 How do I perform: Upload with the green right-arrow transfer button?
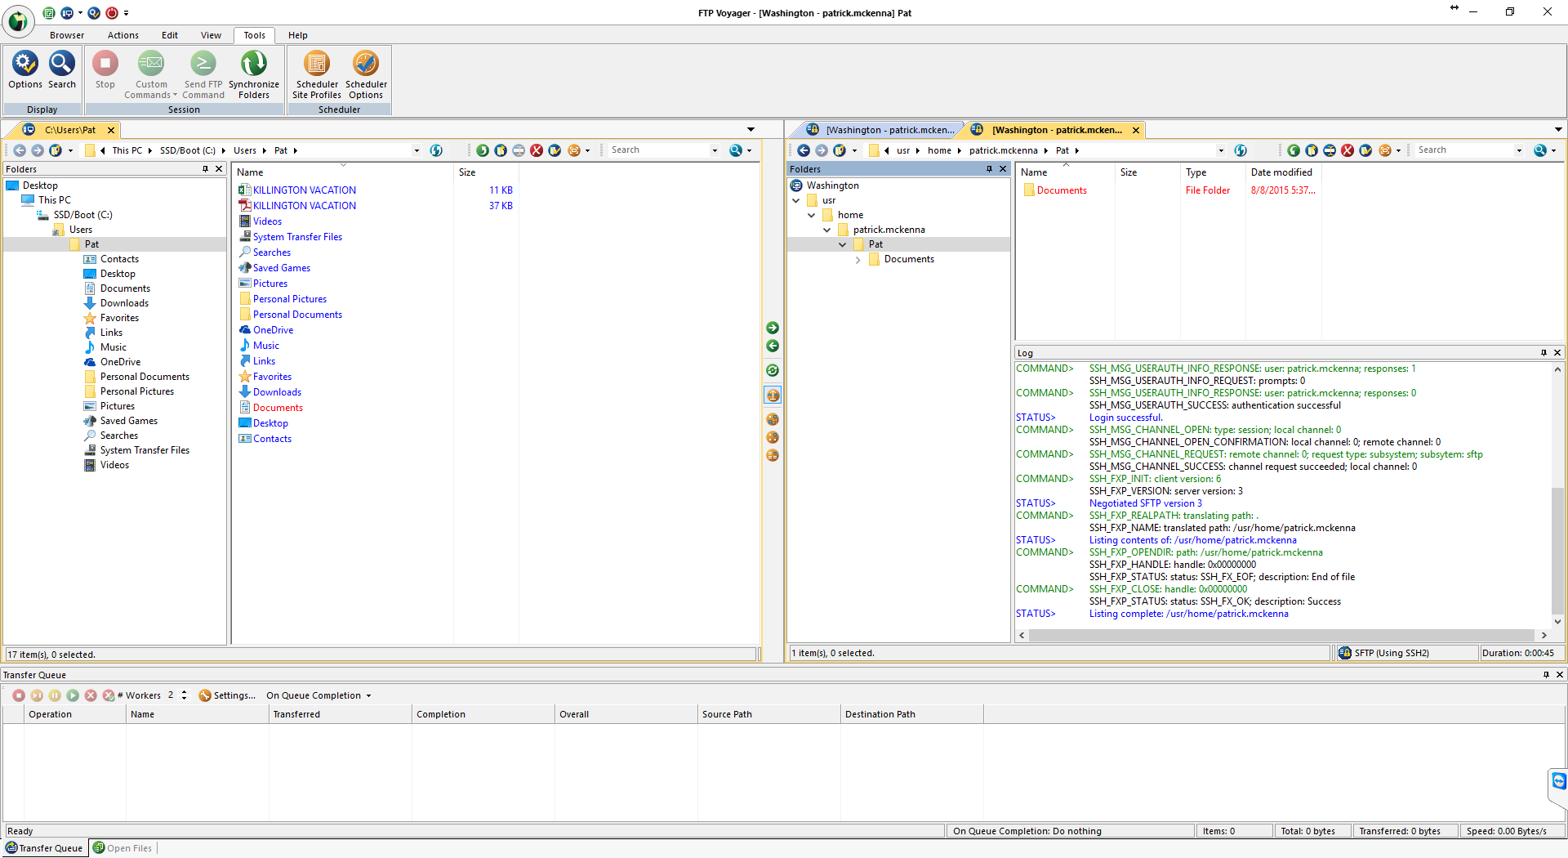click(773, 328)
